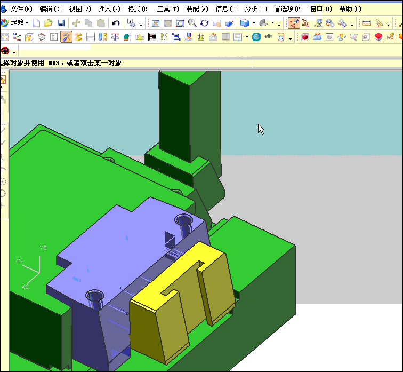This screenshot has width=403, height=372.
Task: Click the View manager eye icon
Action: pos(269,37)
